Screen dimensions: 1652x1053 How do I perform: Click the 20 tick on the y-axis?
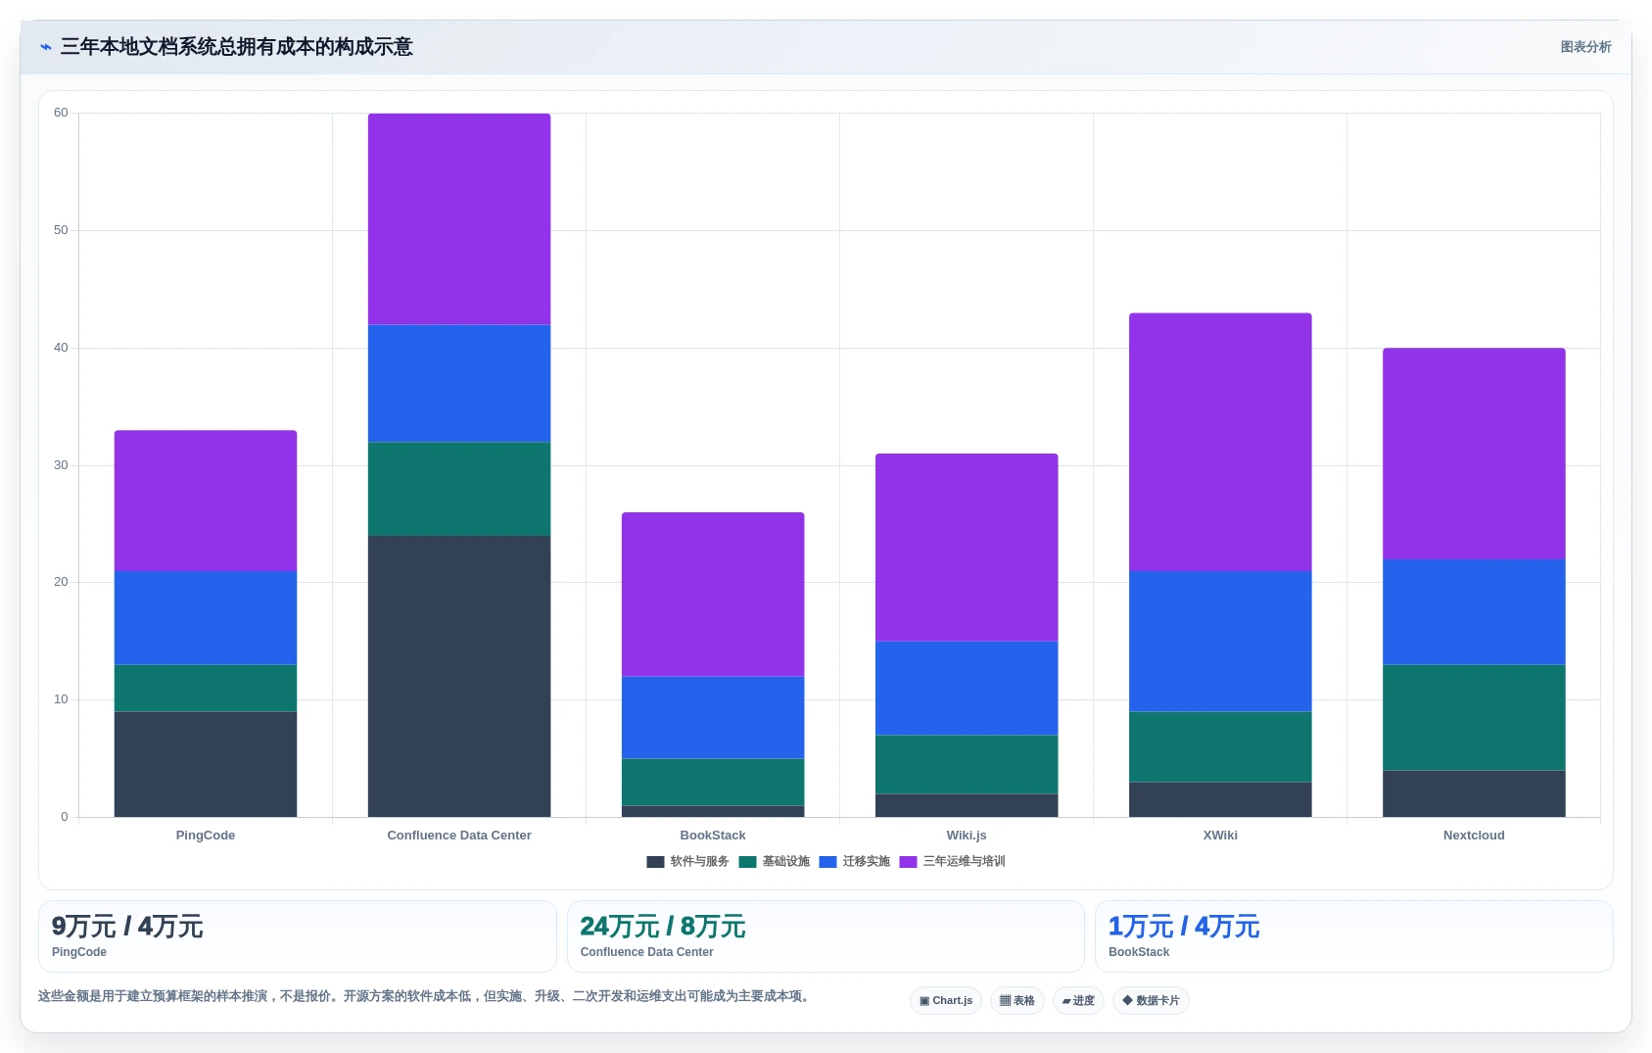pos(61,582)
